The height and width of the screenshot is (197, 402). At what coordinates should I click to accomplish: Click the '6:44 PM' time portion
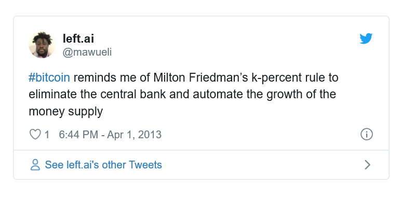pyautogui.click(x=78, y=135)
